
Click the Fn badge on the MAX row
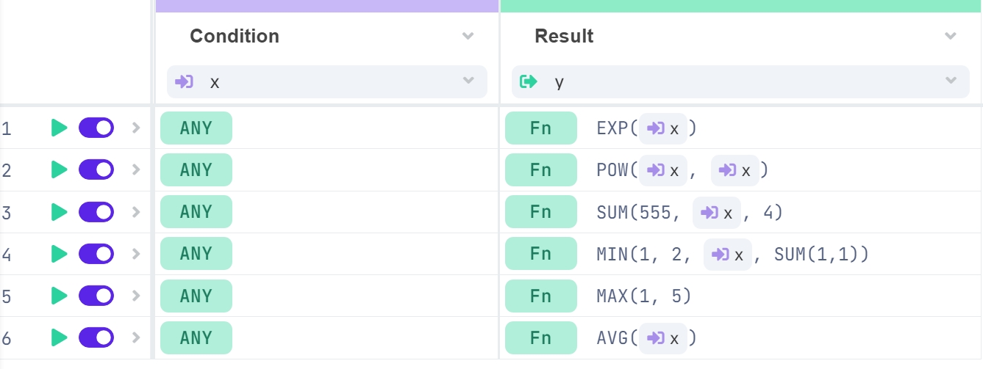(x=540, y=296)
